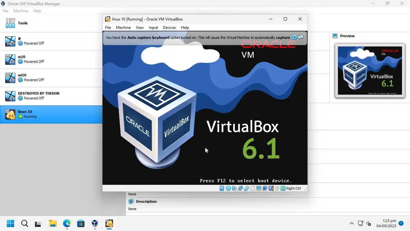Launch Microsoft Edge from the taskbar
This screenshot has height=231, width=410.
[x=67, y=224]
